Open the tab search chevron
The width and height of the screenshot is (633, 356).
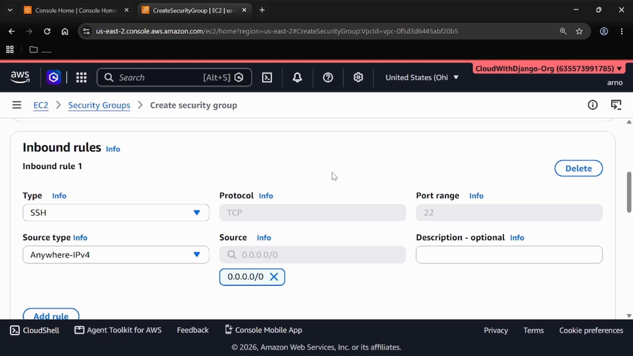pyautogui.click(x=10, y=10)
